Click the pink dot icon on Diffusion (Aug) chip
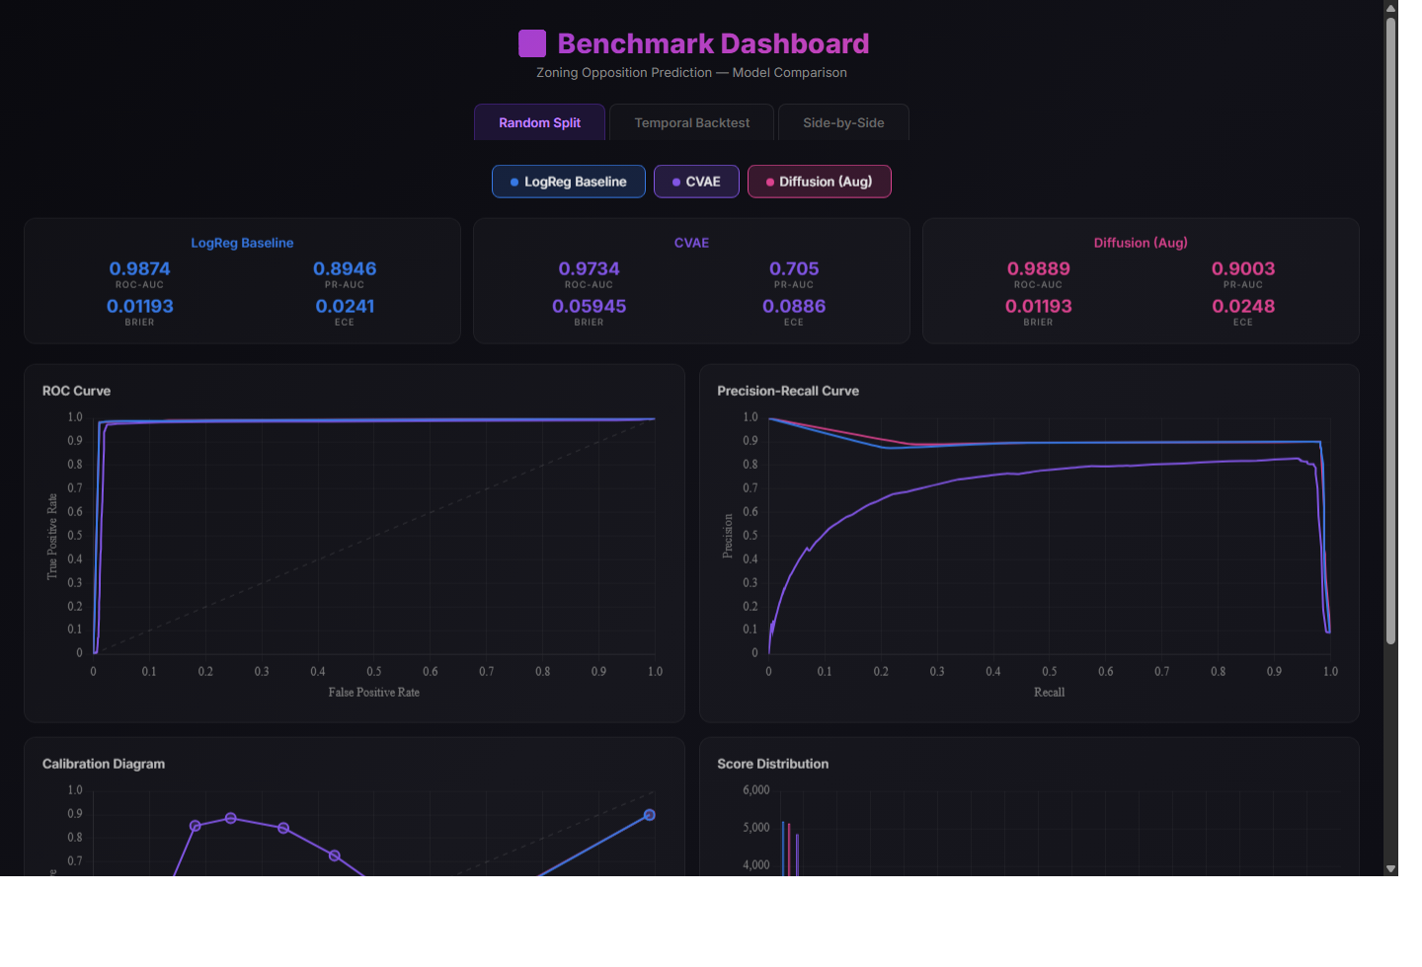The height and width of the screenshot is (967, 1422). (x=768, y=182)
